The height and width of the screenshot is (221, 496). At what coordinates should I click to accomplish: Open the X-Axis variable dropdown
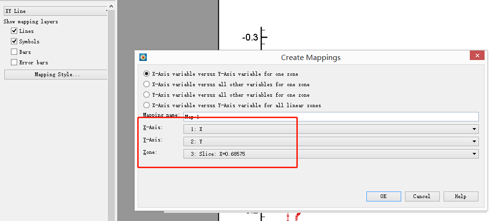pos(331,129)
